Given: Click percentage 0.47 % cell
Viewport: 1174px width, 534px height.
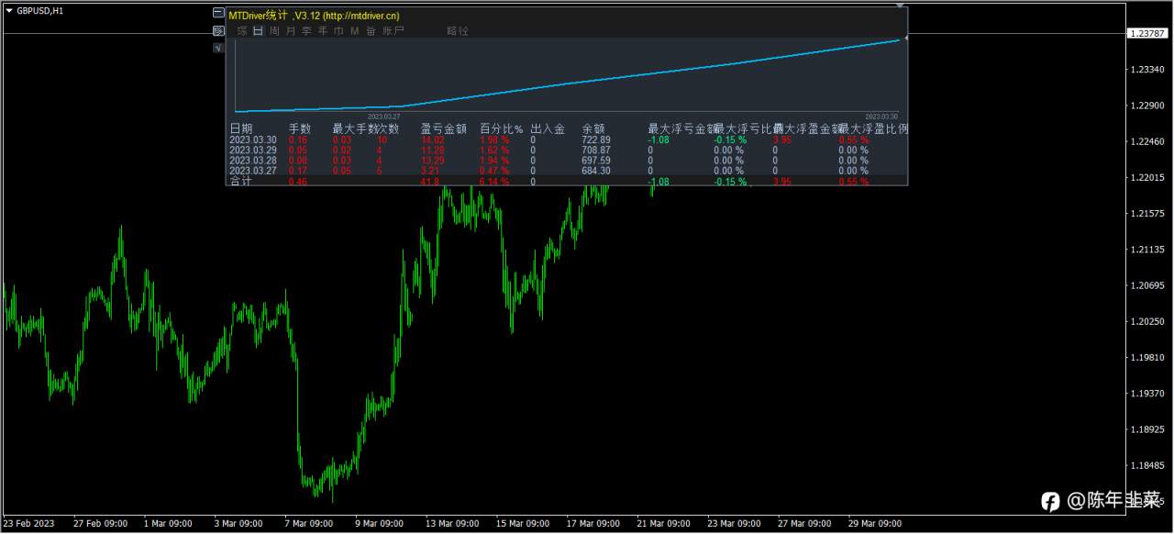Looking at the screenshot, I should pos(495,171).
